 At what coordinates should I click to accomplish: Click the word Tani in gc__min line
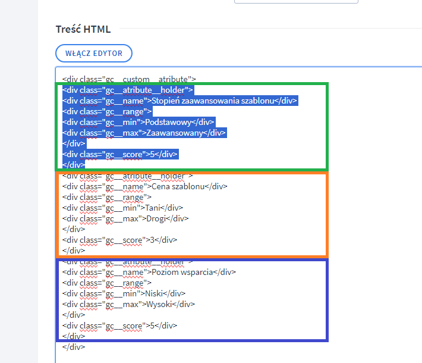153,208
